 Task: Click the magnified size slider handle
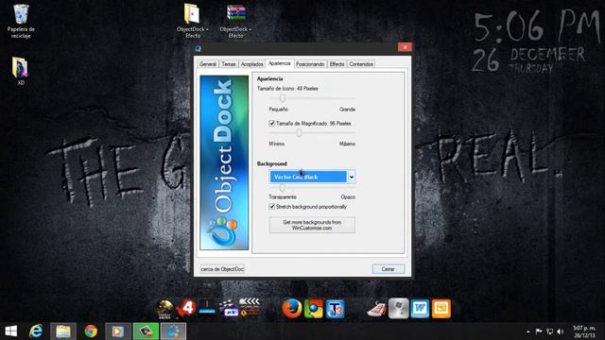click(299, 133)
